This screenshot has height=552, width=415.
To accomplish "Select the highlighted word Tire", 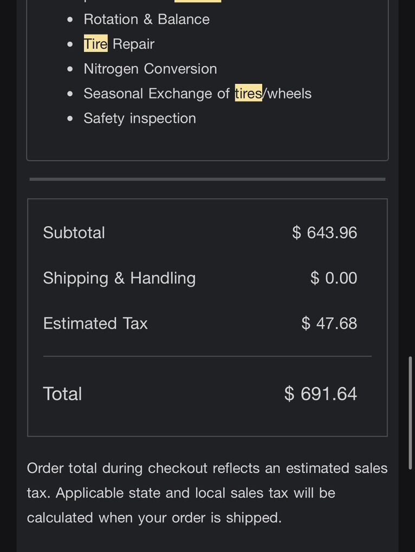I will (96, 44).
